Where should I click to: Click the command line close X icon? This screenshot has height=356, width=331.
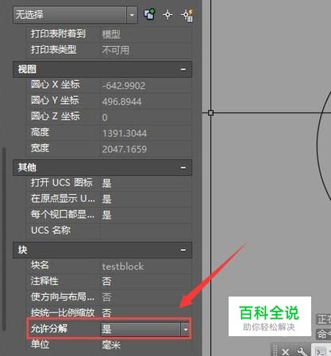285,352
